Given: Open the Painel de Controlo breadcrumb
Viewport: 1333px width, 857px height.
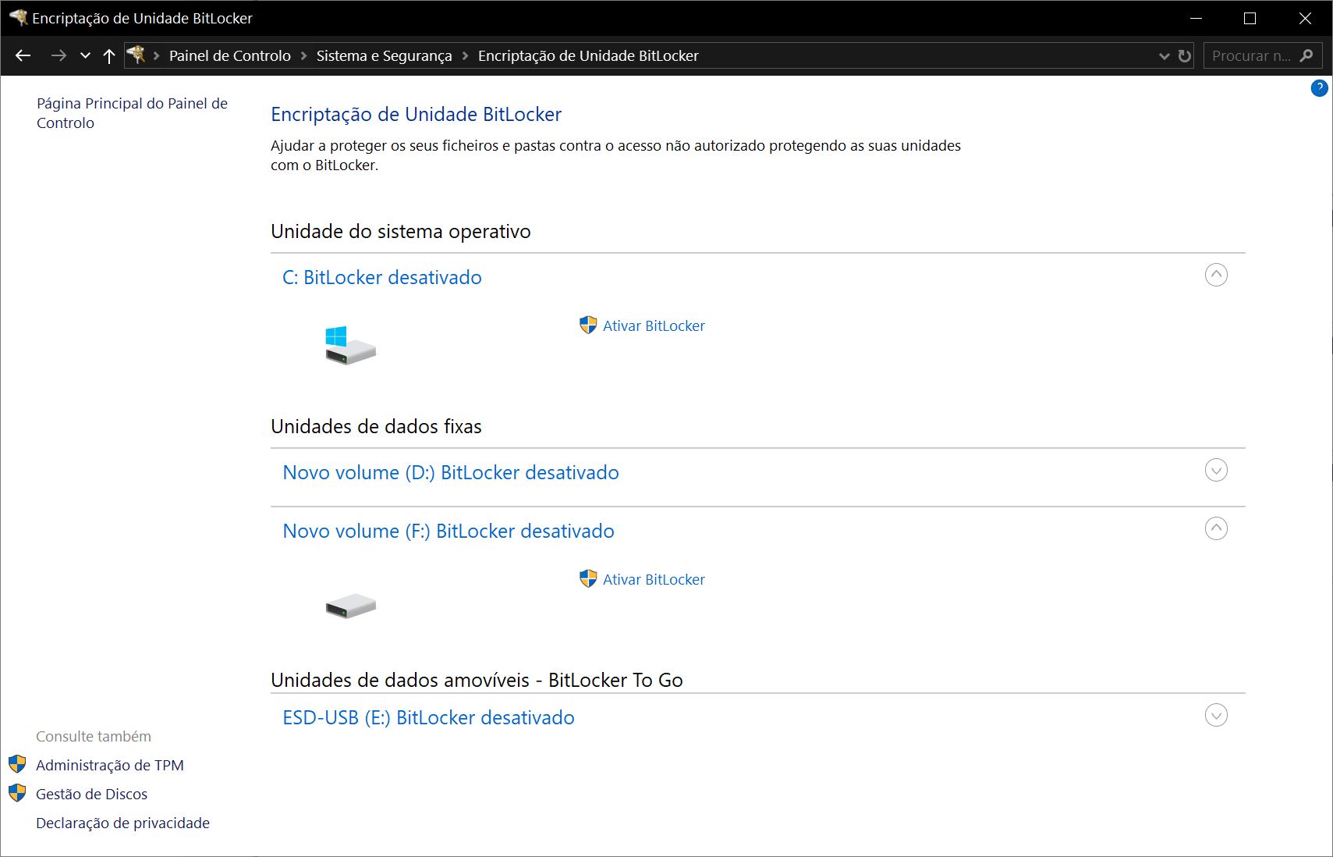Looking at the screenshot, I should [x=230, y=55].
